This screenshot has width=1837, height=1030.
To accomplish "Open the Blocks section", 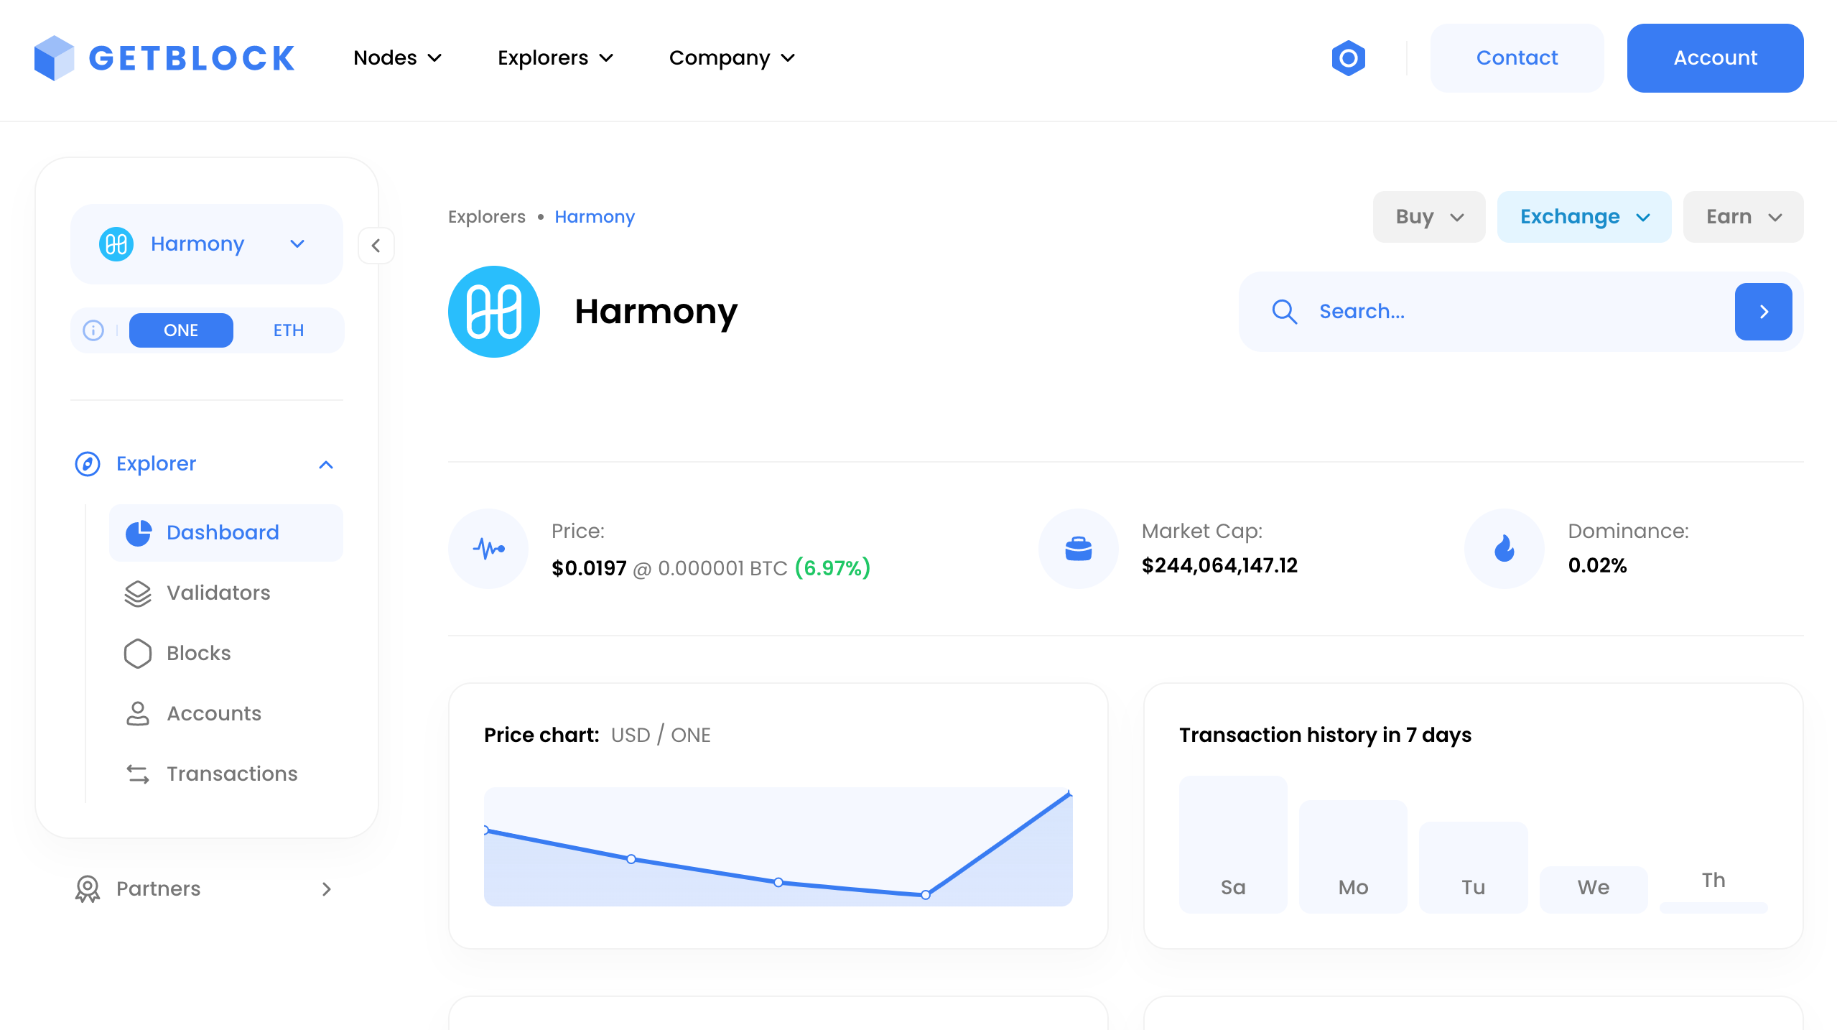I will coord(199,654).
